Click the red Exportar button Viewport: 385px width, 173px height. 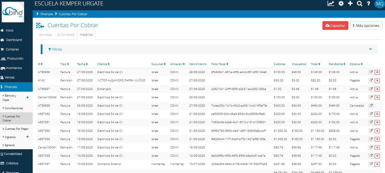click(335, 25)
